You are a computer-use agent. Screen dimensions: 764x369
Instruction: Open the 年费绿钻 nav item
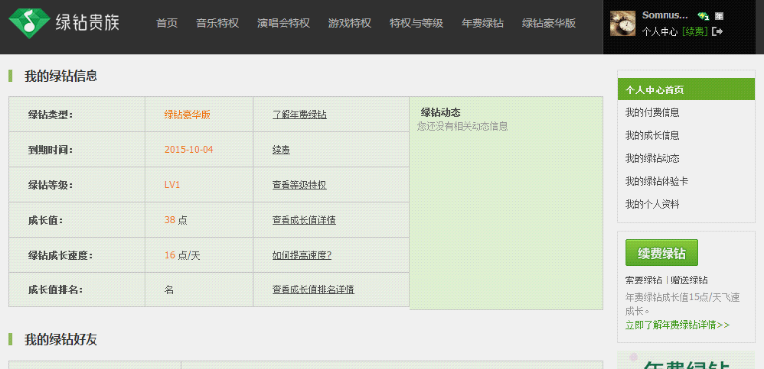pos(482,23)
